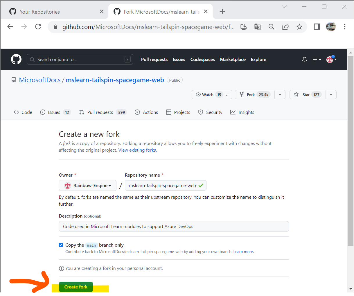This screenshot has height=296, width=354.
Task: Open Issues in the top nav
Action: (179, 59)
